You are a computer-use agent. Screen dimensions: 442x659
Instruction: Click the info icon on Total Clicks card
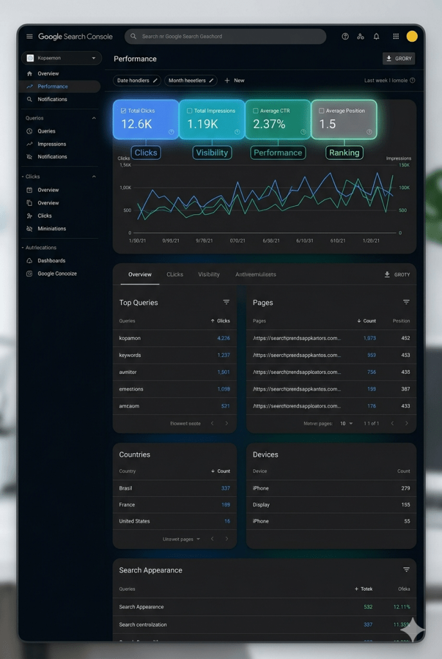(171, 132)
